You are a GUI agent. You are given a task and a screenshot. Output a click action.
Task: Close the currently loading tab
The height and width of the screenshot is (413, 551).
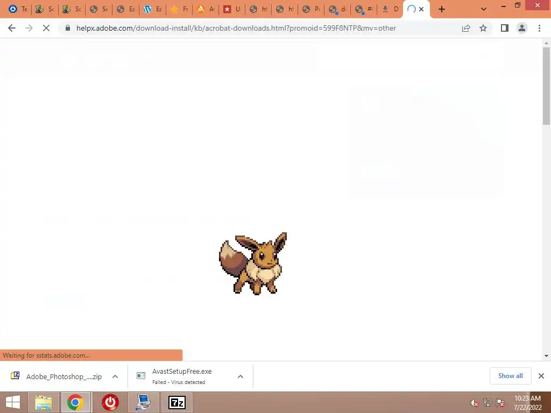[421, 9]
